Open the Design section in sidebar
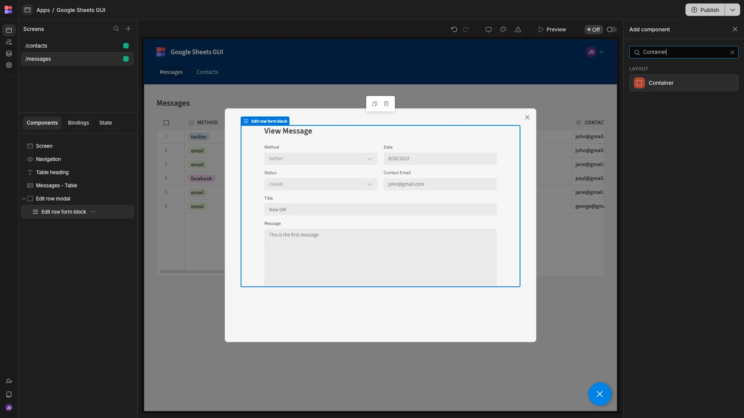744x418 pixels. click(9, 30)
